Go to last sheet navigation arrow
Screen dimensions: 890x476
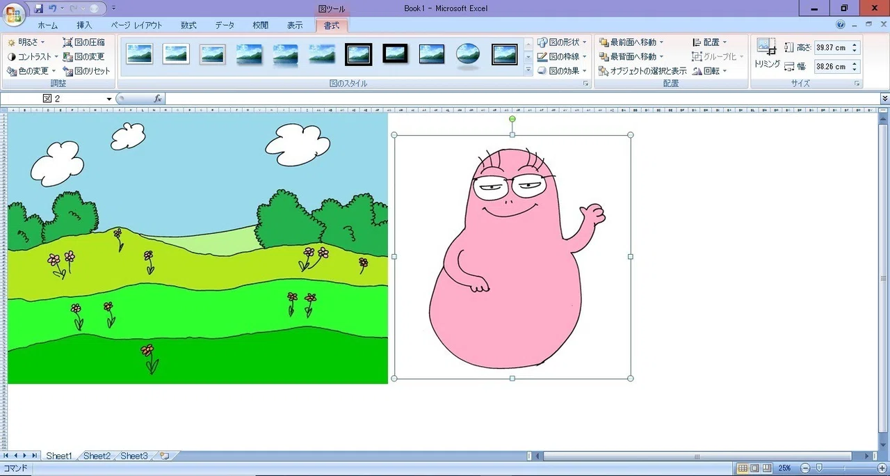tap(35, 456)
